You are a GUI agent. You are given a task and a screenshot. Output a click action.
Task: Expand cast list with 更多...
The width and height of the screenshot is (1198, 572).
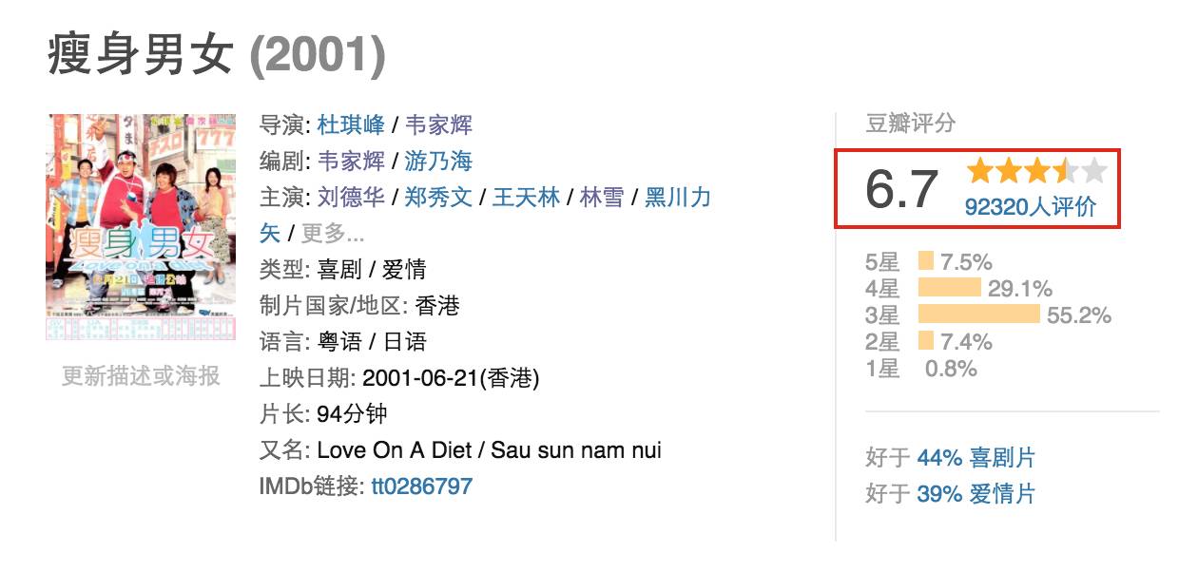coord(333,233)
